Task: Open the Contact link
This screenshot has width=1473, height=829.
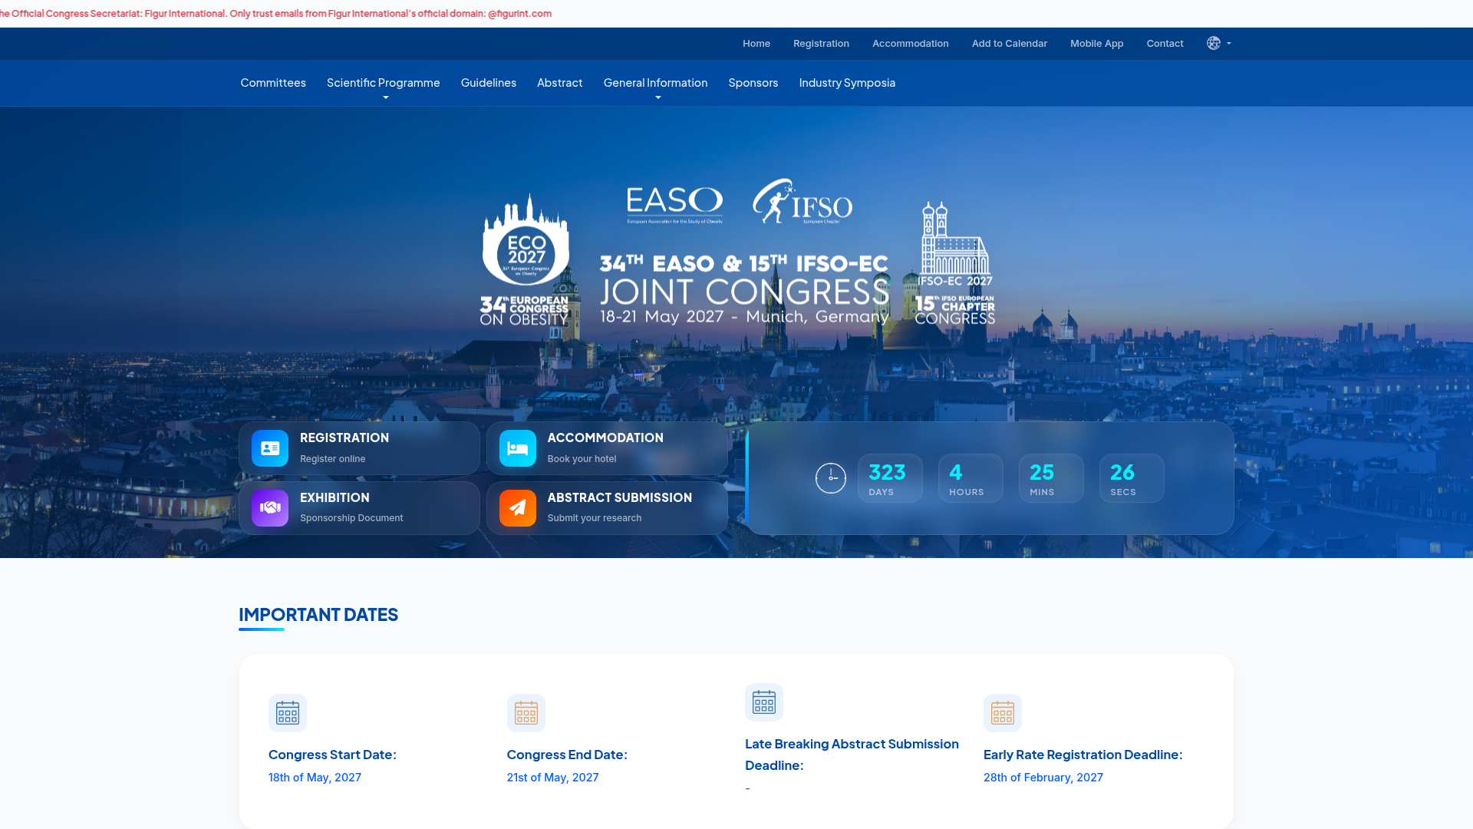Action: pos(1165,44)
